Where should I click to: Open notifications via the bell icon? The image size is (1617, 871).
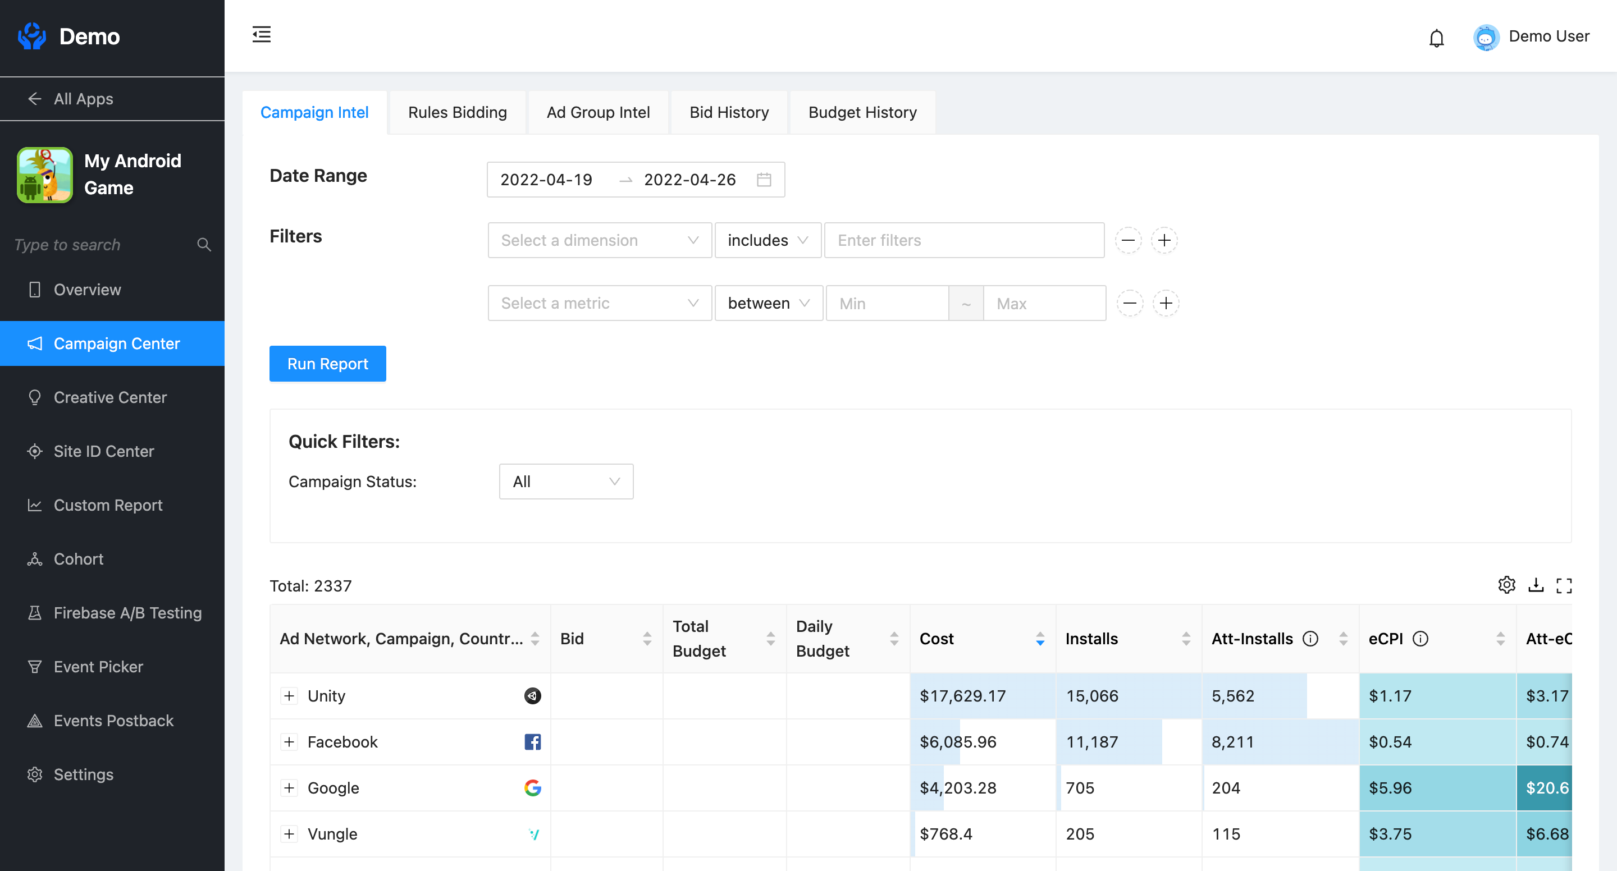1437,38
